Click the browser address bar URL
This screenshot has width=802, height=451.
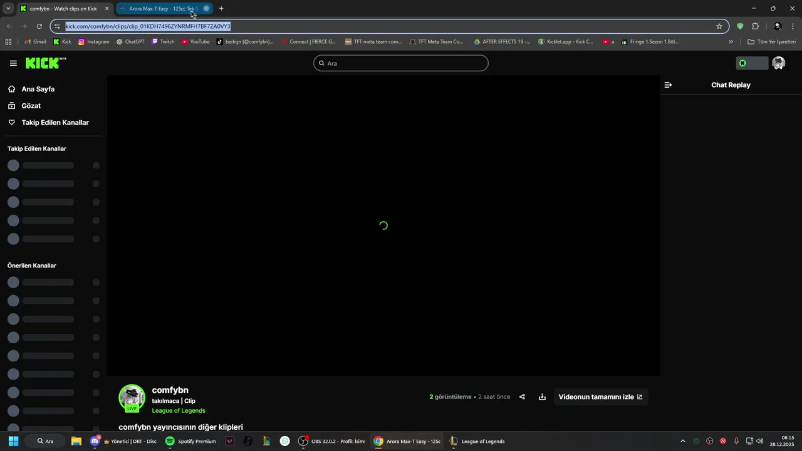click(x=148, y=26)
